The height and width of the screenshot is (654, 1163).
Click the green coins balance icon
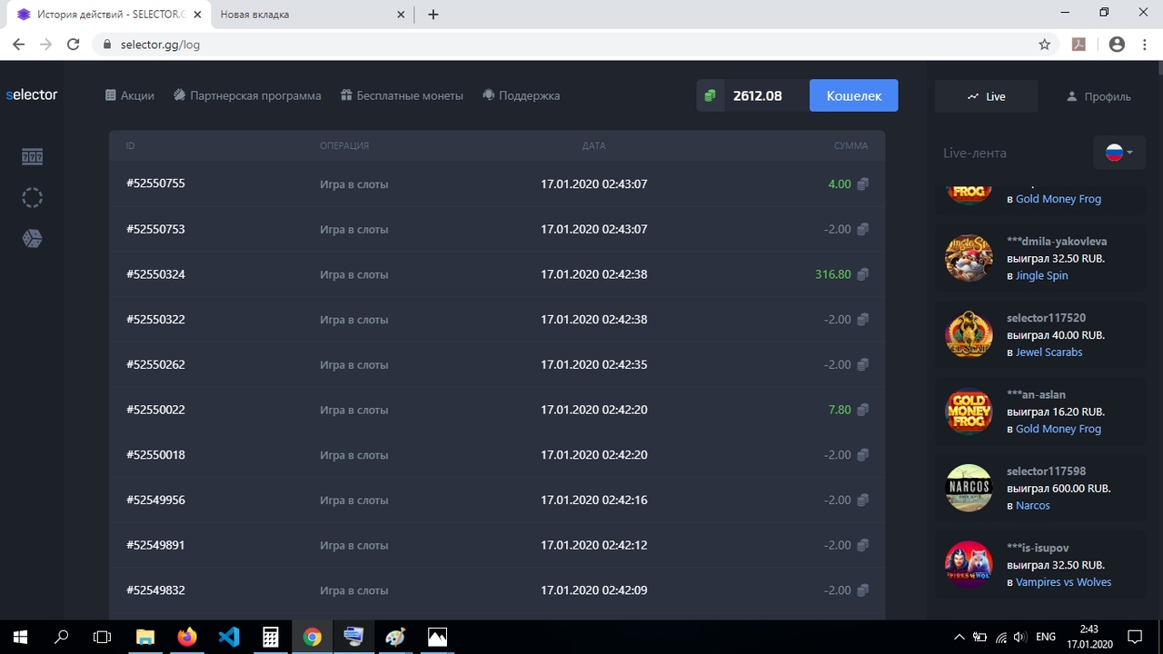tap(710, 95)
